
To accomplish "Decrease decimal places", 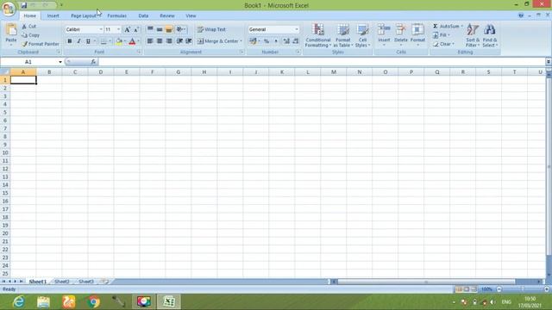I will [295, 41].
